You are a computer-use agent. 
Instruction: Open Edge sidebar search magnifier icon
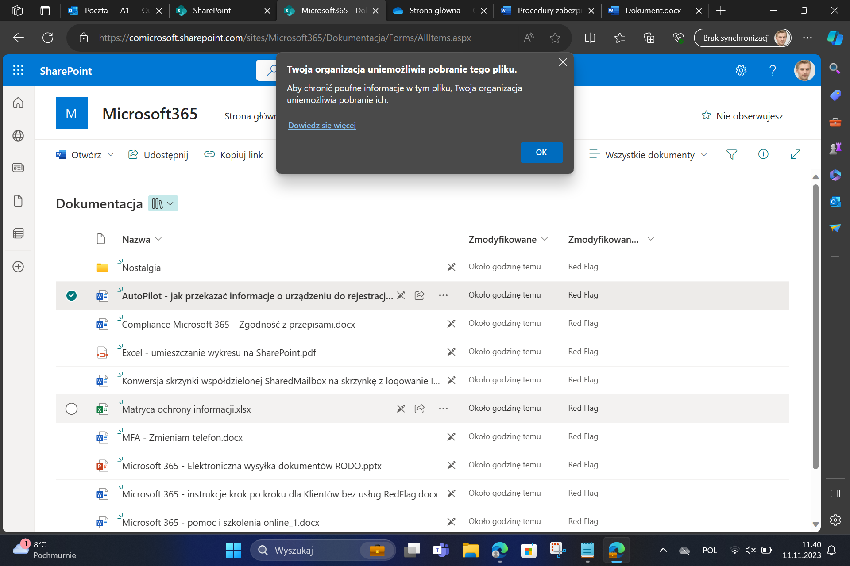pos(835,68)
